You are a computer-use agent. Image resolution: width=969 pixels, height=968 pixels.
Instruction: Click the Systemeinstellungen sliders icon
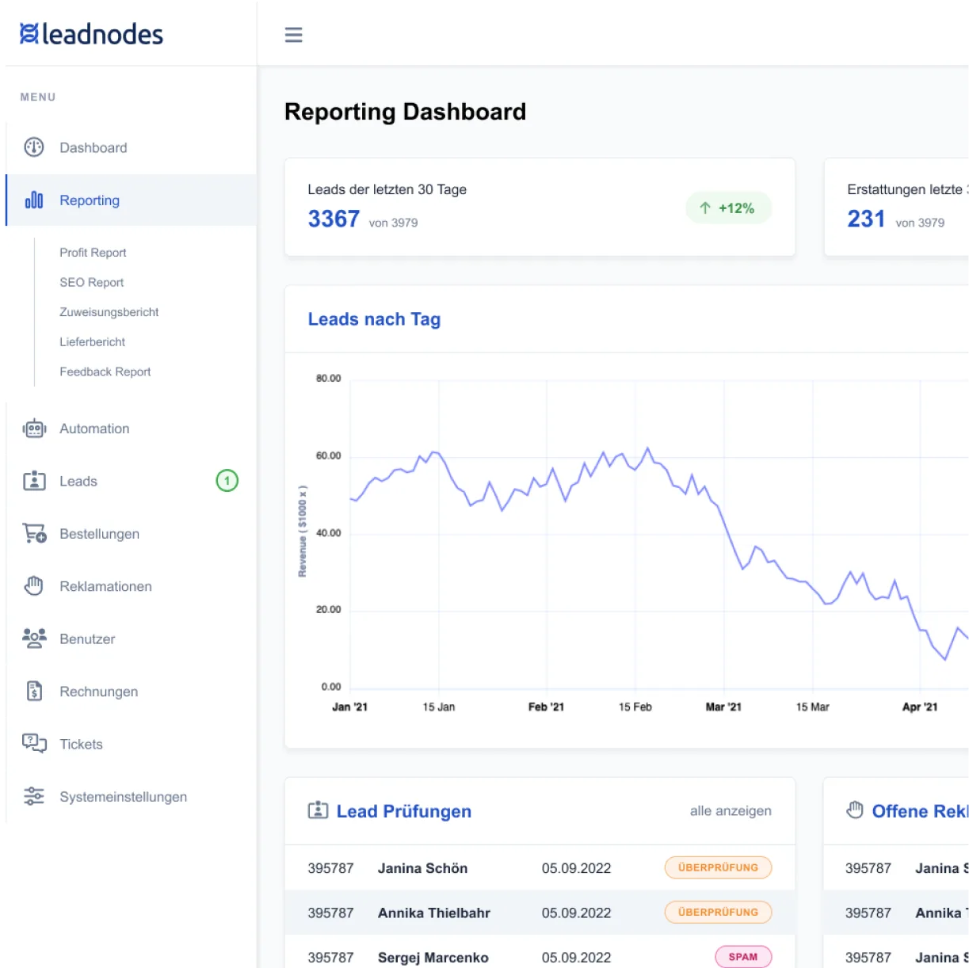[34, 797]
